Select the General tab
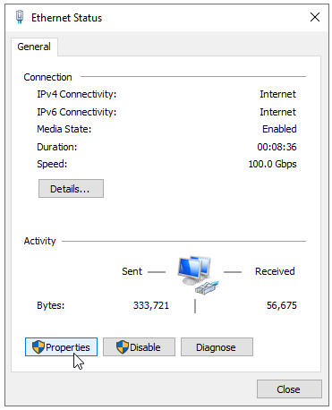This screenshot has height=410, width=332. pos(34,47)
